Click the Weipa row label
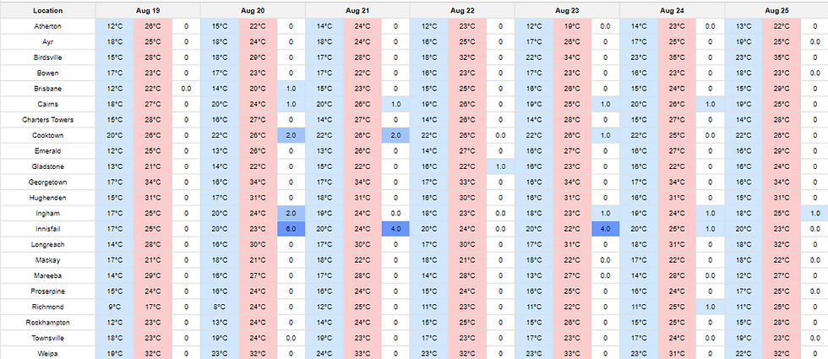The width and height of the screenshot is (828, 359). [x=47, y=352]
